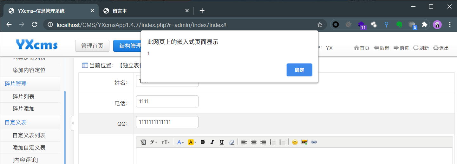The height and width of the screenshot is (164, 457).
Task: Align text right in editor
Action: pyautogui.click(x=263, y=142)
